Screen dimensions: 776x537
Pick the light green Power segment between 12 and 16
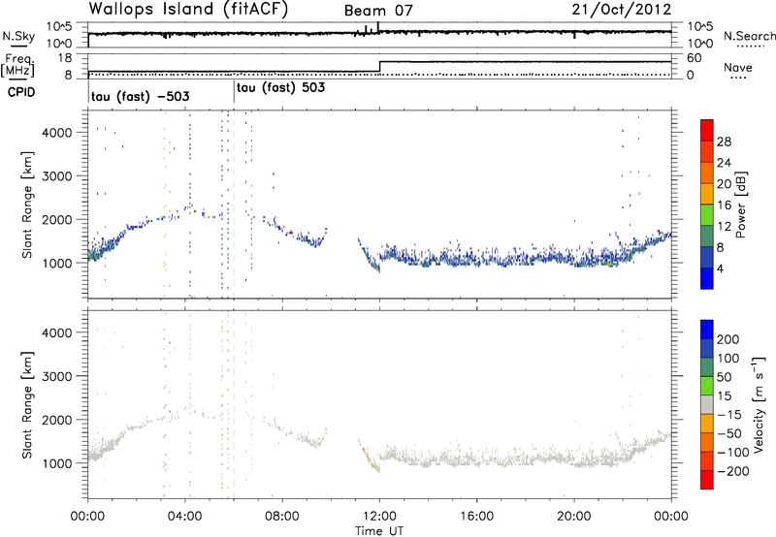tap(707, 215)
